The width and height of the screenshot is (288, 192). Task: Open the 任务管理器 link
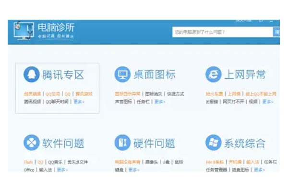tap(216, 170)
